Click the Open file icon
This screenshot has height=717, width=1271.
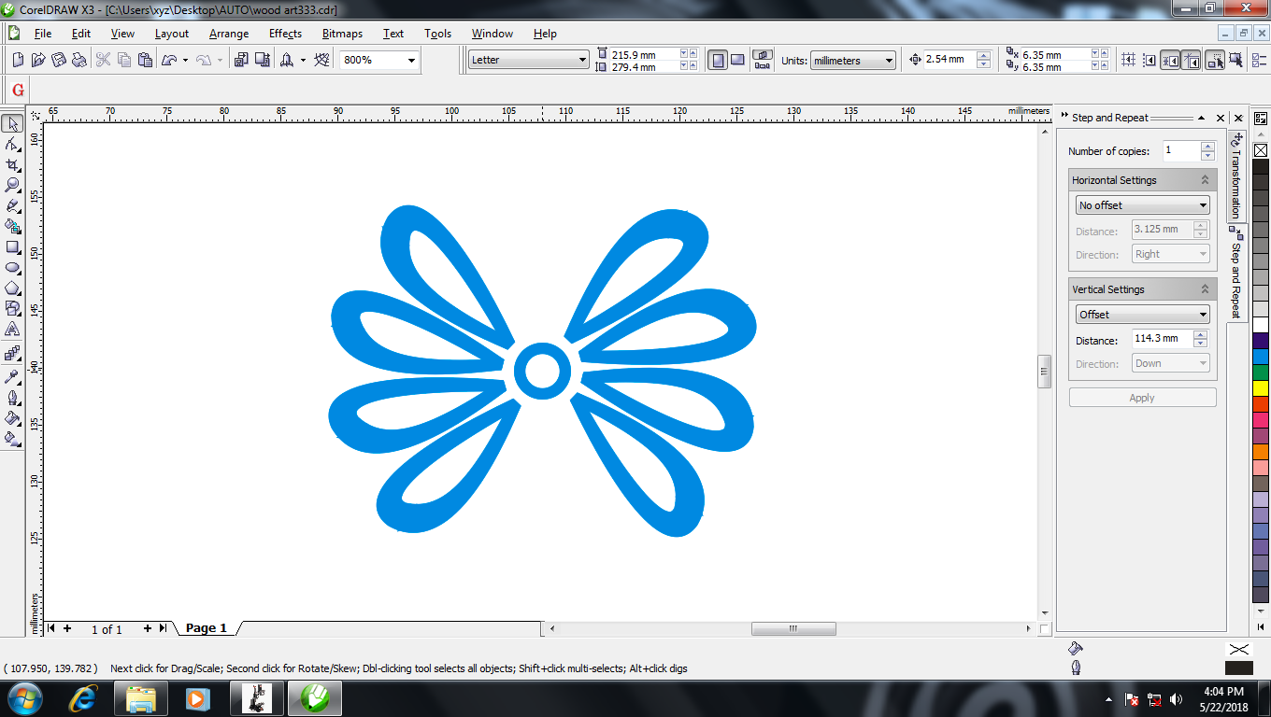click(x=38, y=60)
